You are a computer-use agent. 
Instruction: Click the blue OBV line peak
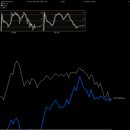click(x=80, y=77)
